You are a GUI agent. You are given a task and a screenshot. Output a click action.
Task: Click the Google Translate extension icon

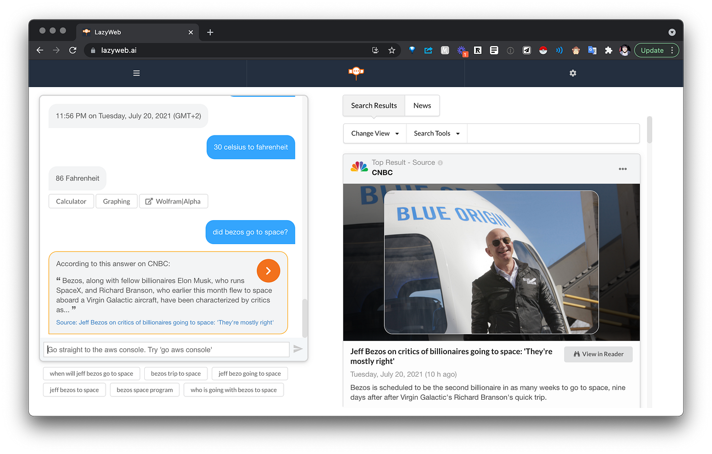[592, 50]
